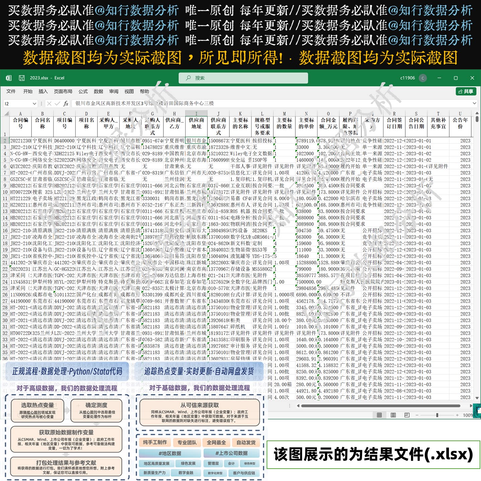Select the 供应商地址 header cell
481x481 pixels.
coord(196,126)
